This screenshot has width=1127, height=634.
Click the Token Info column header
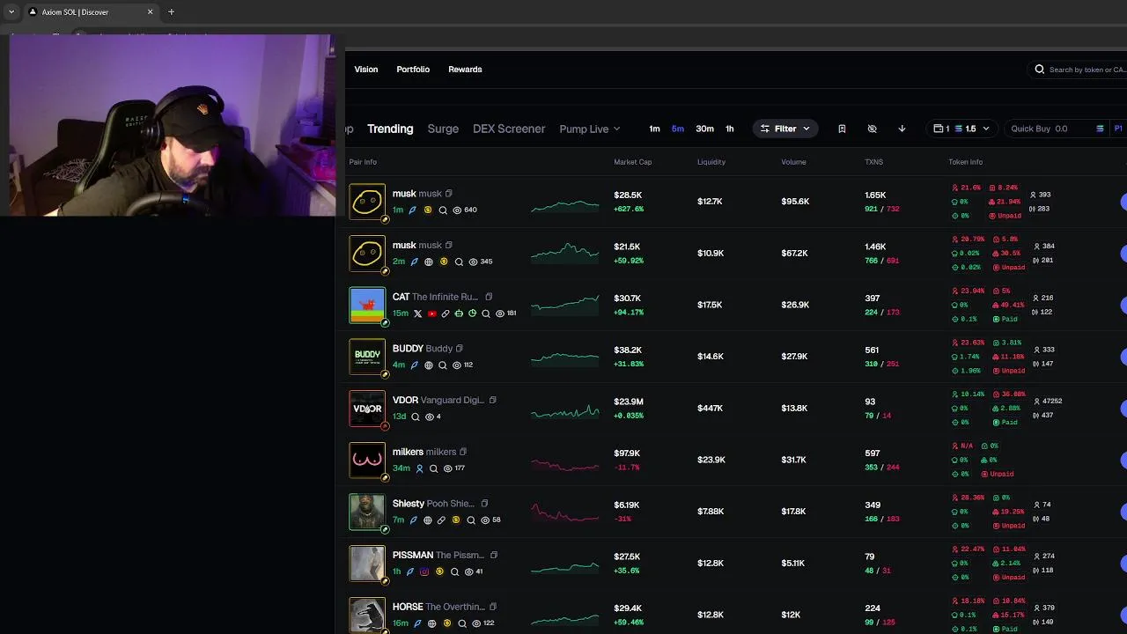965,162
